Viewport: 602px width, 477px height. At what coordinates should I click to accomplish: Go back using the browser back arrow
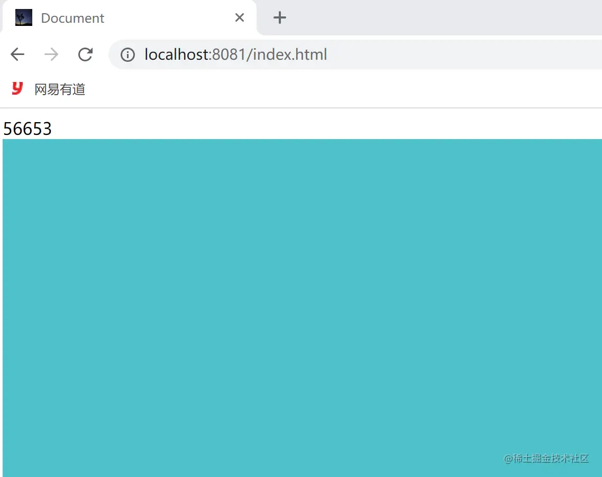[x=17, y=54]
